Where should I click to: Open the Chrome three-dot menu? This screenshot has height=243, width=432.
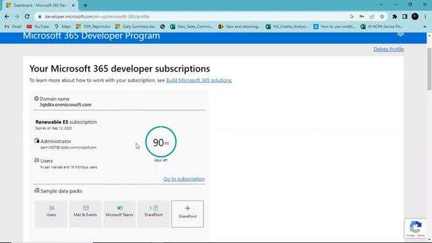[425, 16]
